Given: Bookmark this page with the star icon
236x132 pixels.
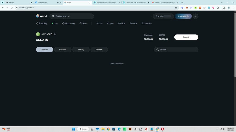Looking at the screenshot, I should pos(176,8).
